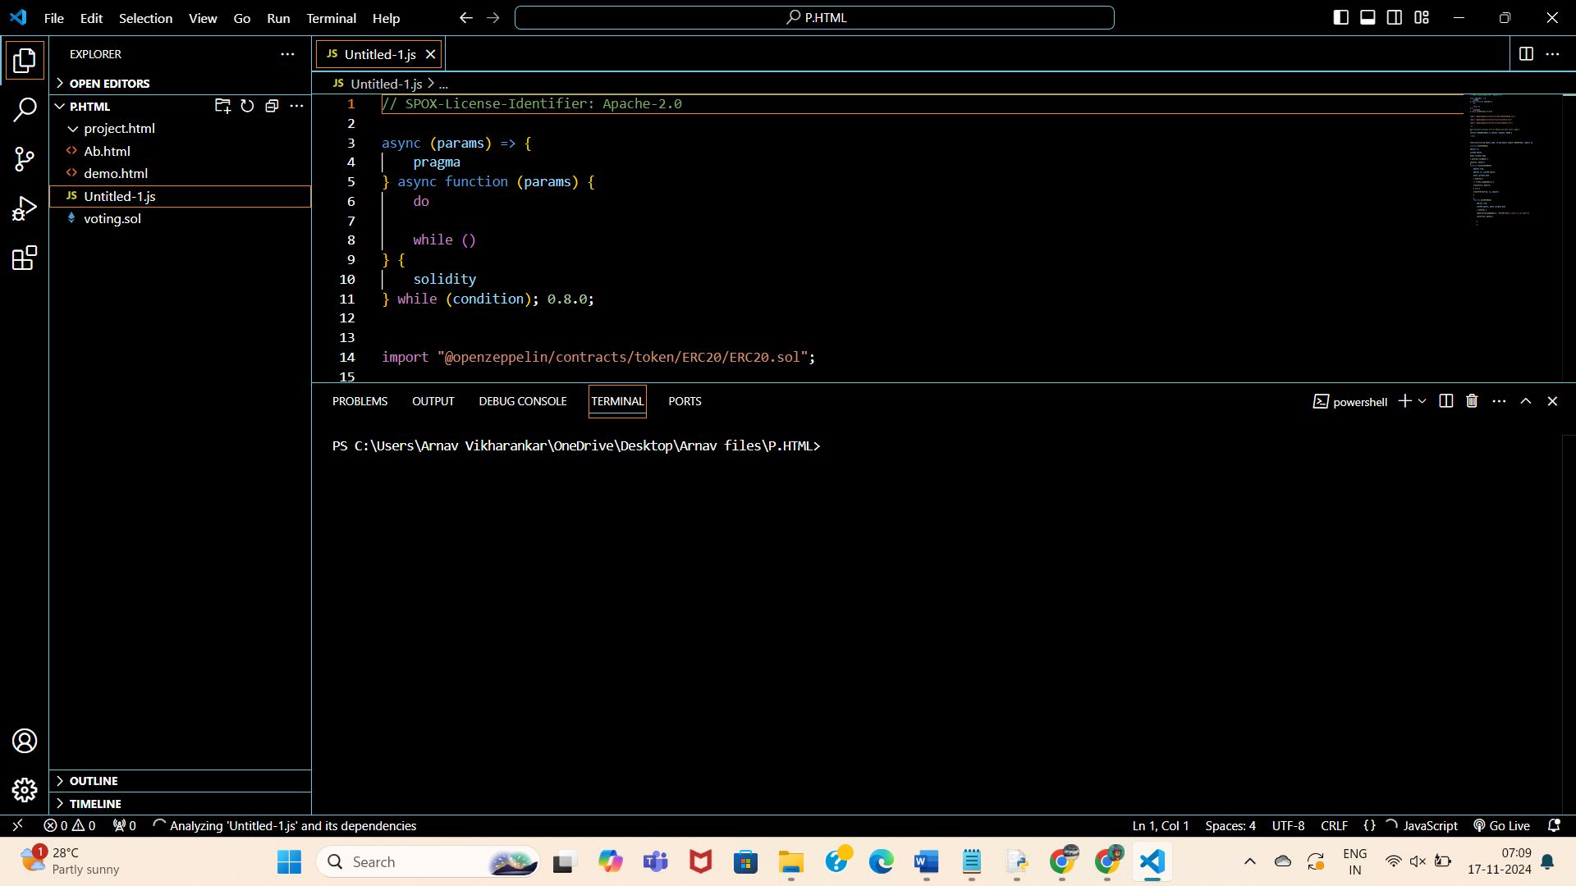Open notifications bell in status bar
Image resolution: width=1576 pixels, height=886 pixels.
tap(1554, 825)
